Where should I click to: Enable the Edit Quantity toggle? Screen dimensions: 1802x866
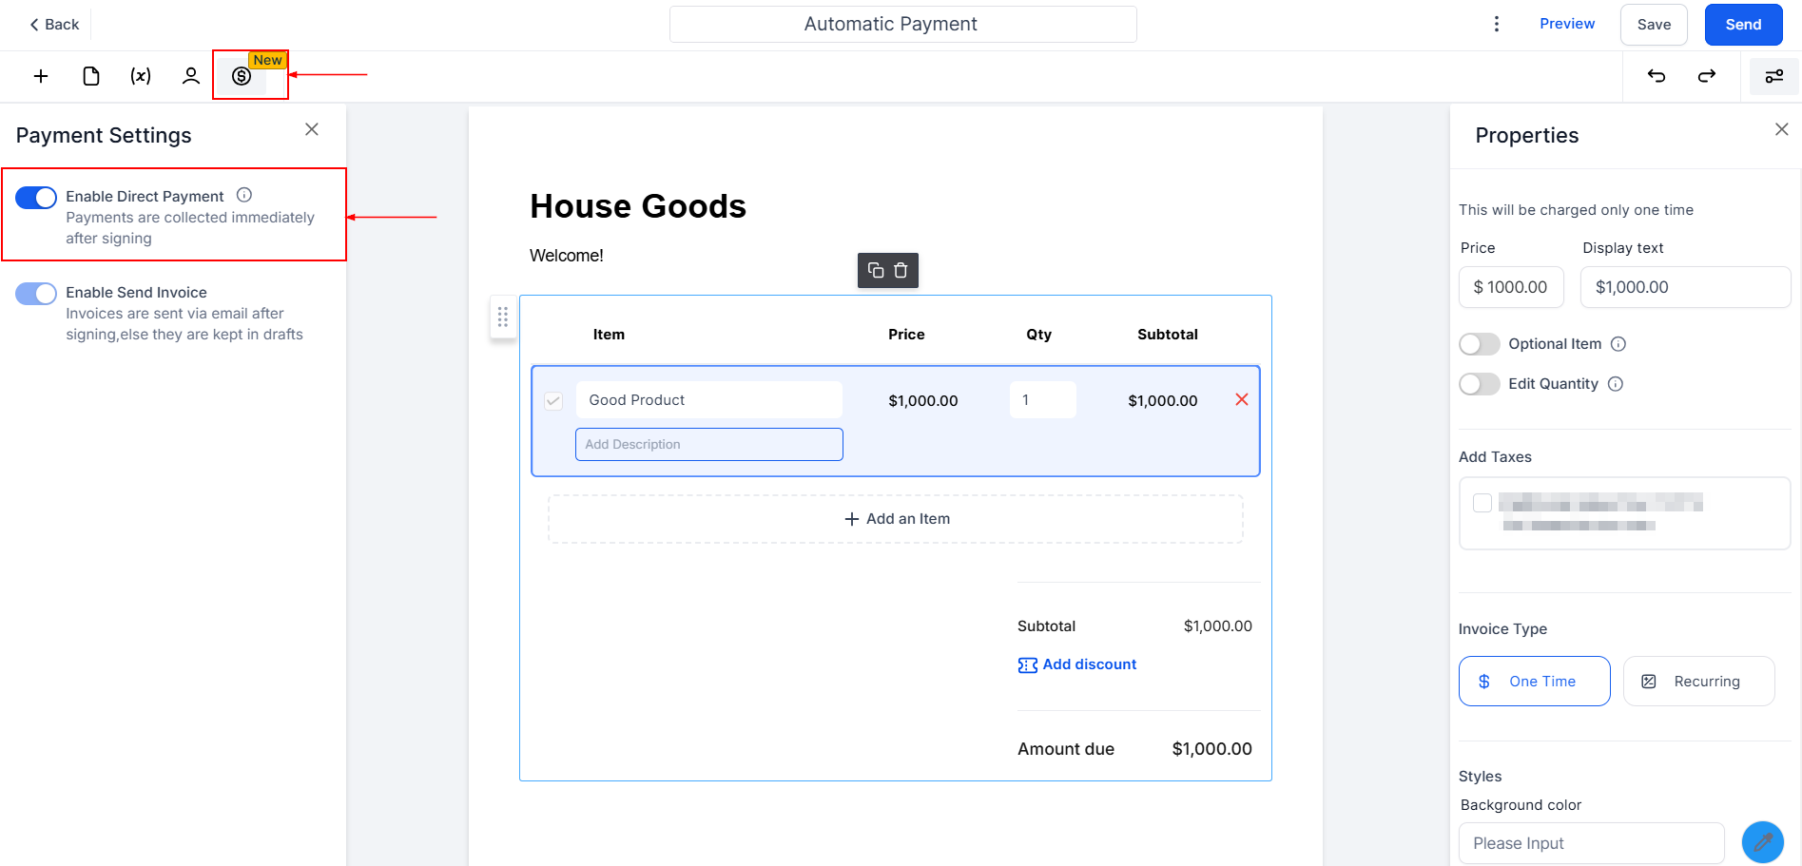[x=1480, y=384]
